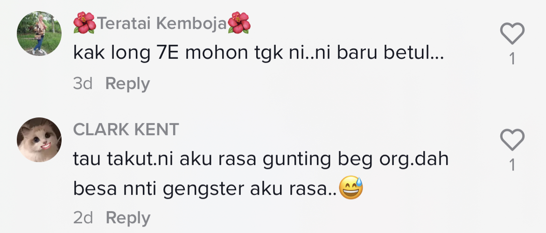Like Teratai Kemboja's comment with the heart

512,34
